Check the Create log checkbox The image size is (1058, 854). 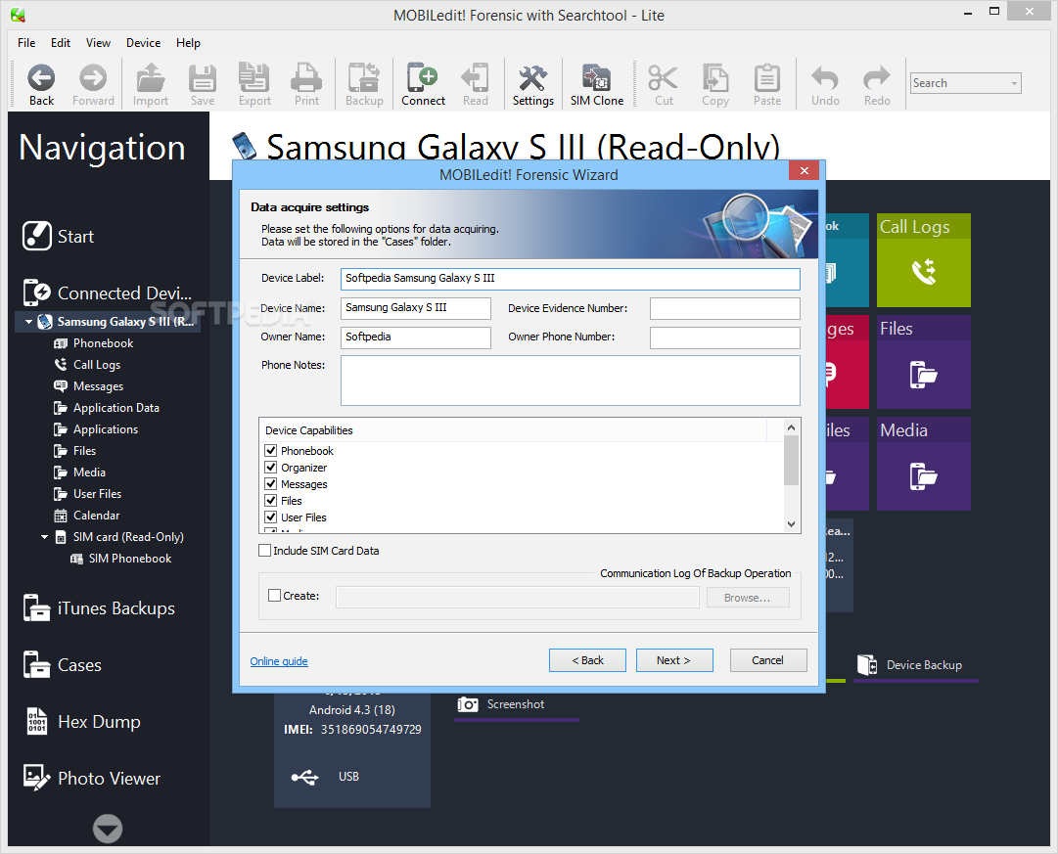coord(275,596)
